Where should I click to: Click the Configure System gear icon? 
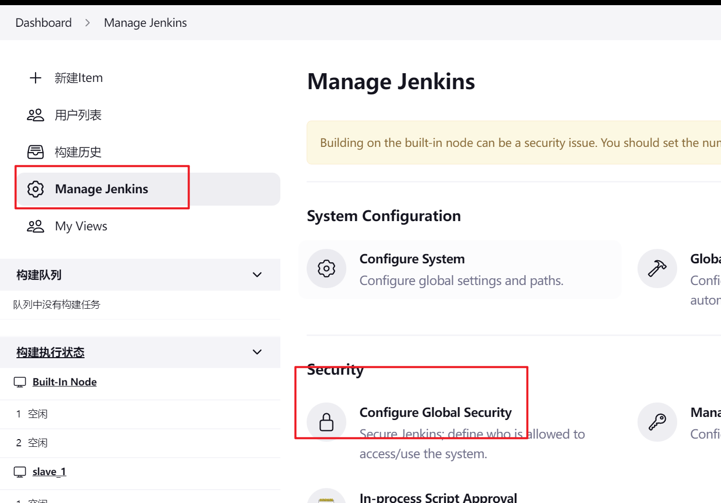point(326,269)
